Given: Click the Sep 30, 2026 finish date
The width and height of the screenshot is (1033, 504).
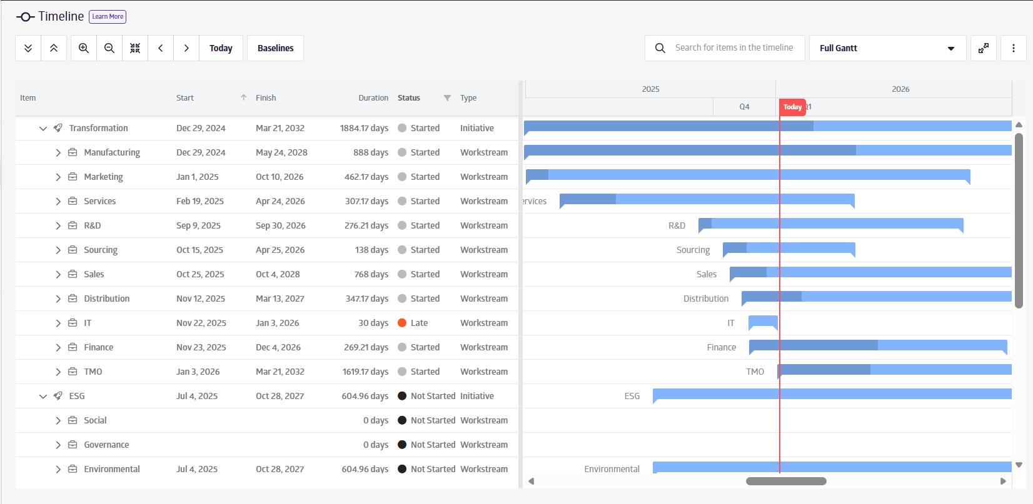Looking at the screenshot, I should coord(281,225).
